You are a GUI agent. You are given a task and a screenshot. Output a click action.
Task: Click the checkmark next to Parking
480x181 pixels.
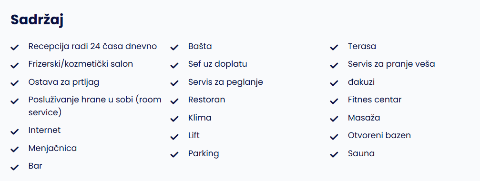(174, 154)
